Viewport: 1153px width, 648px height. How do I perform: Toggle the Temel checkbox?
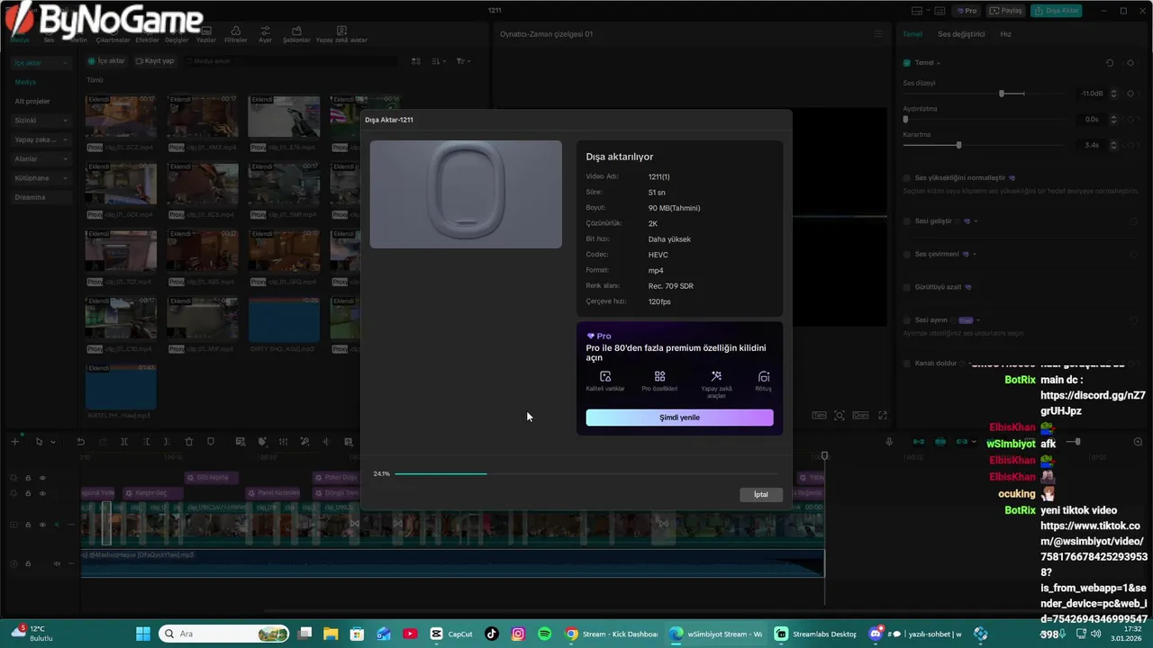[906, 63]
